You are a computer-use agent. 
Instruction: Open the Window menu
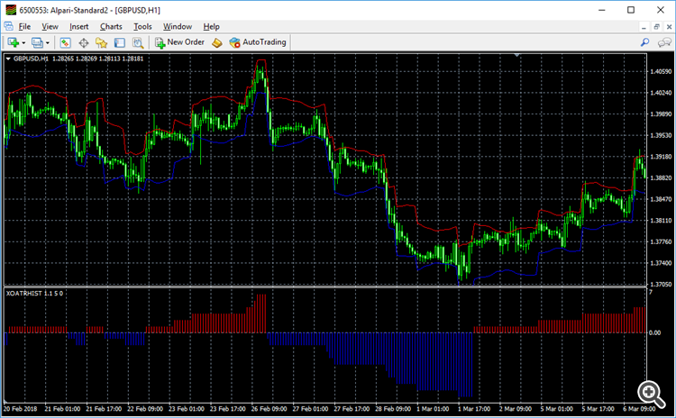[x=178, y=26]
